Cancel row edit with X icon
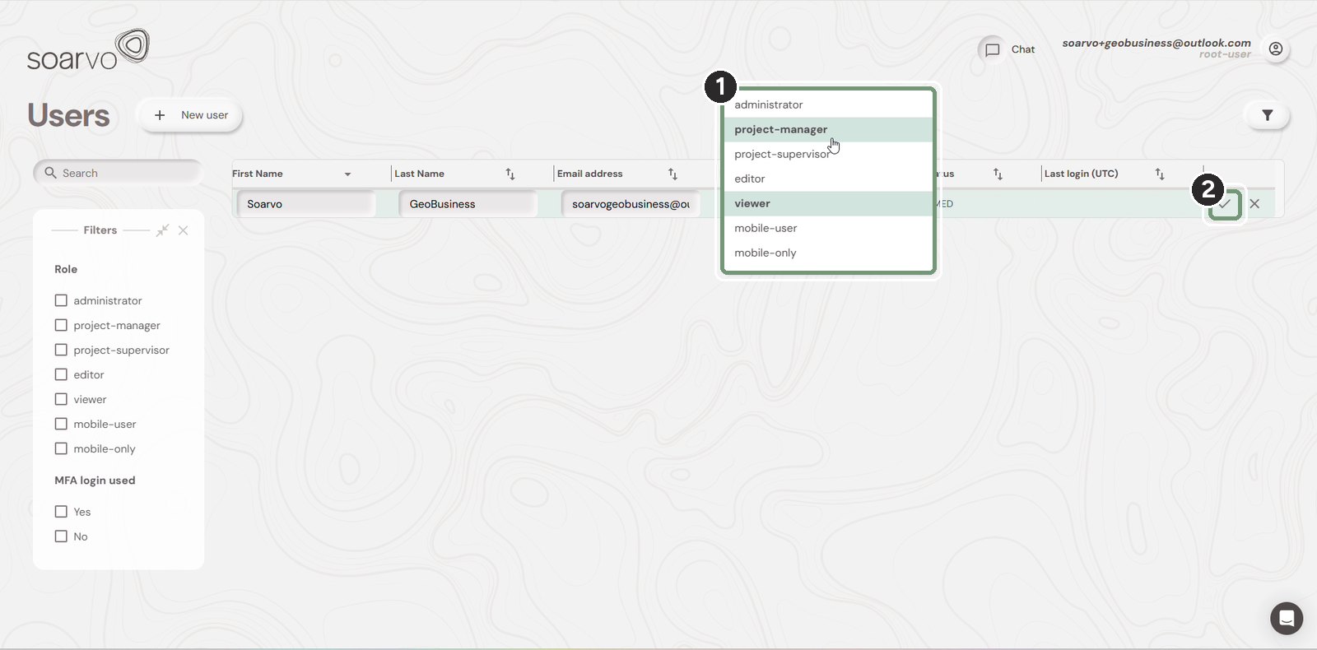The height and width of the screenshot is (650, 1317). (x=1254, y=204)
